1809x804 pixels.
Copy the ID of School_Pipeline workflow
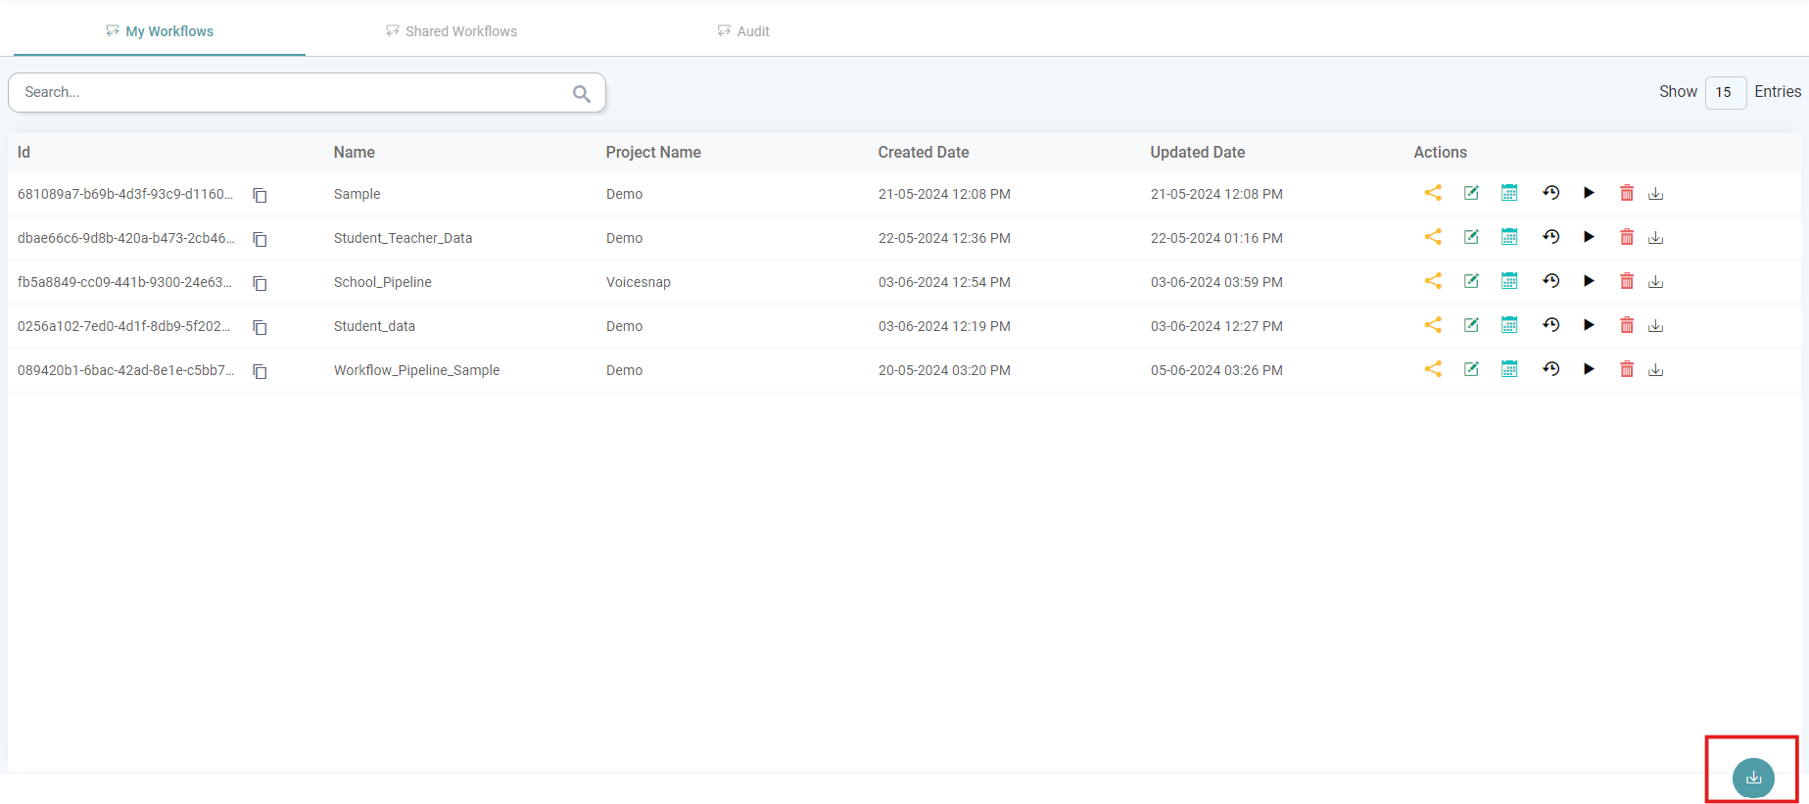pyautogui.click(x=260, y=283)
